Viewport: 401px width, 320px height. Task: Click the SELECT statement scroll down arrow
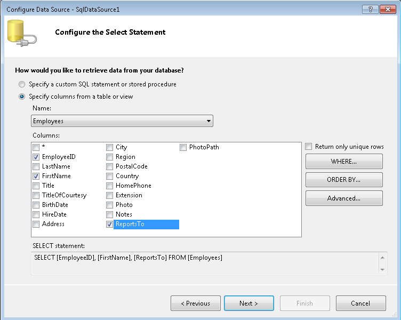coord(382,270)
